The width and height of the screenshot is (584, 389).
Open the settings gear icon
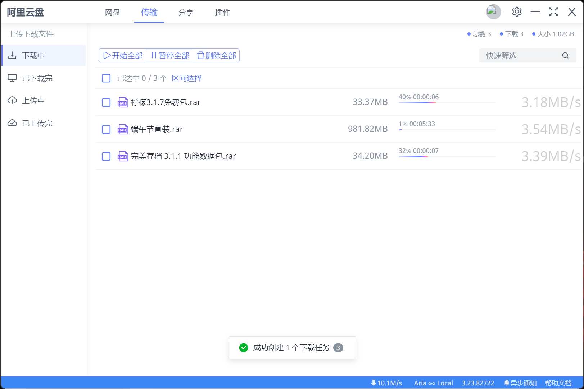click(x=517, y=12)
